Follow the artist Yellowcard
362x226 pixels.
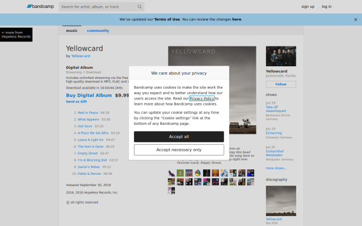[x=281, y=84]
